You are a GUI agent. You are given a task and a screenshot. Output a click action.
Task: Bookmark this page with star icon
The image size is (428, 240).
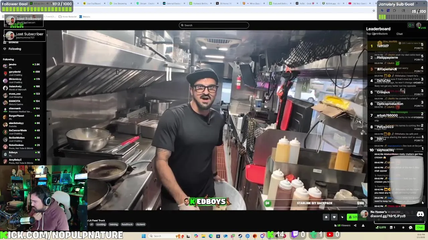tap(374, 11)
